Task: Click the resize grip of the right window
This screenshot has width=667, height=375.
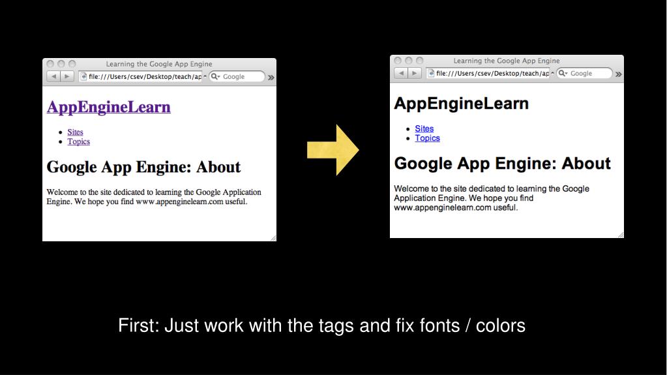Action: pyautogui.click(x=621, y=235)
